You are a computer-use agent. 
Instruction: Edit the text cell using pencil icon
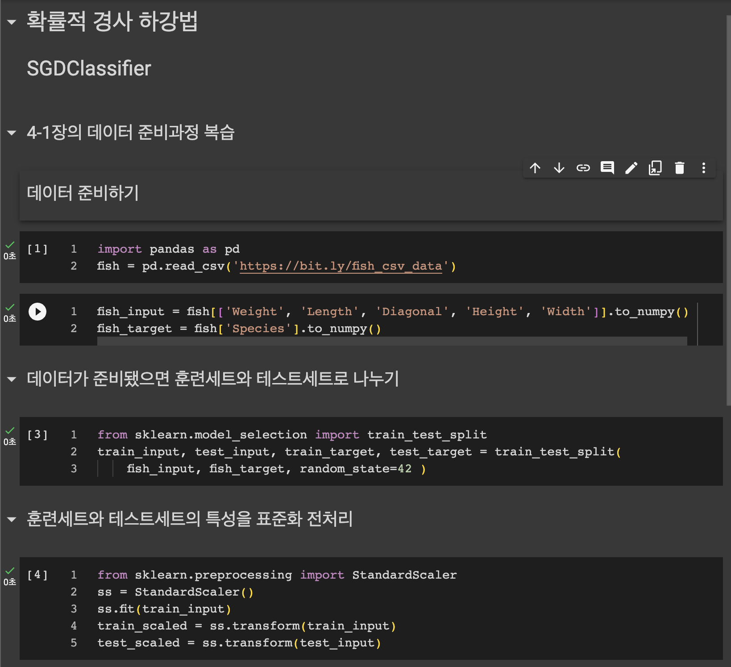coord(631,168)
